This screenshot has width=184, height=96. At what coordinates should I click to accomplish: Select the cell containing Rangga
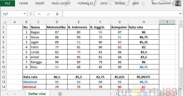point(38,62)
